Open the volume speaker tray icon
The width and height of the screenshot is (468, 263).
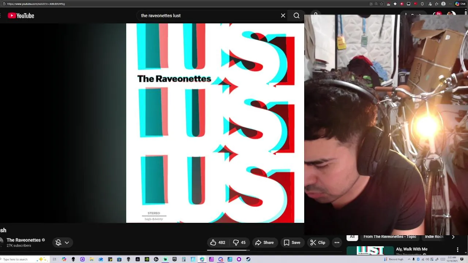point(427,259)
